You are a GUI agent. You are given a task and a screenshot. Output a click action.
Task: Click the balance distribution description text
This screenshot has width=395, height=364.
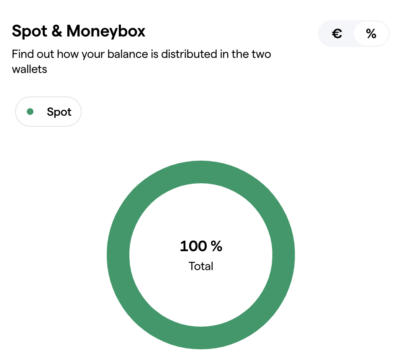point(141,55)
